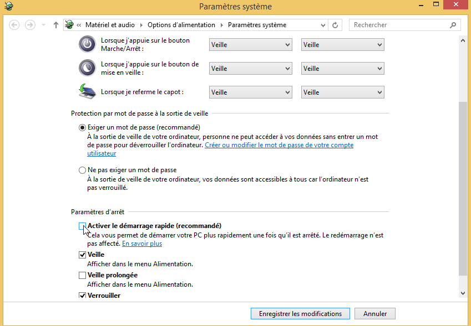Viewport: 471px width, 326px height.
Task: Expand the arrow after Options d'alimentation
Action: click(222, 25)
